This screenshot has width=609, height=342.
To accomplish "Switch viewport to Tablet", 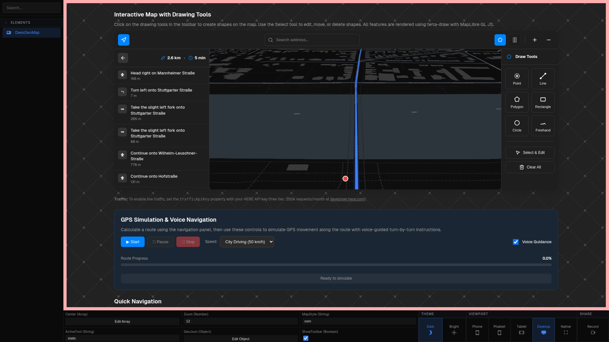I will click(x=521, y=330).
